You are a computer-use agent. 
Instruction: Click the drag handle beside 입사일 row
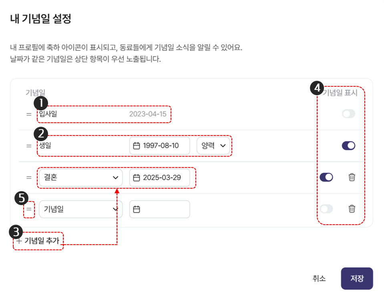click(29, 114)
